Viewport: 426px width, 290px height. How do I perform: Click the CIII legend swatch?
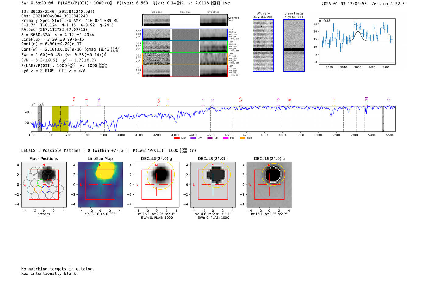coord(210,138)
